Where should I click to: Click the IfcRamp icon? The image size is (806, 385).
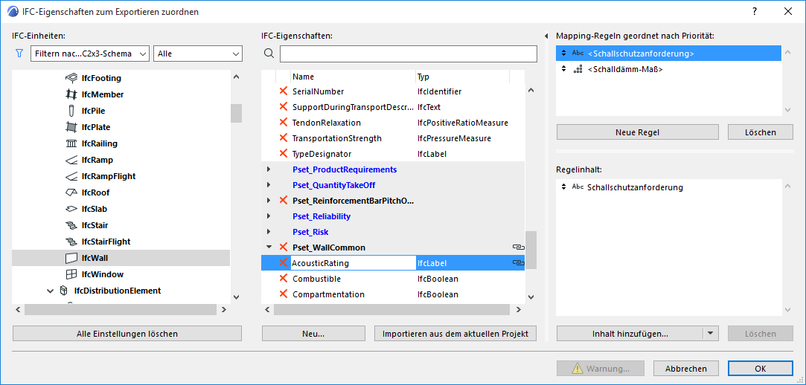click(x=71, y=160)
